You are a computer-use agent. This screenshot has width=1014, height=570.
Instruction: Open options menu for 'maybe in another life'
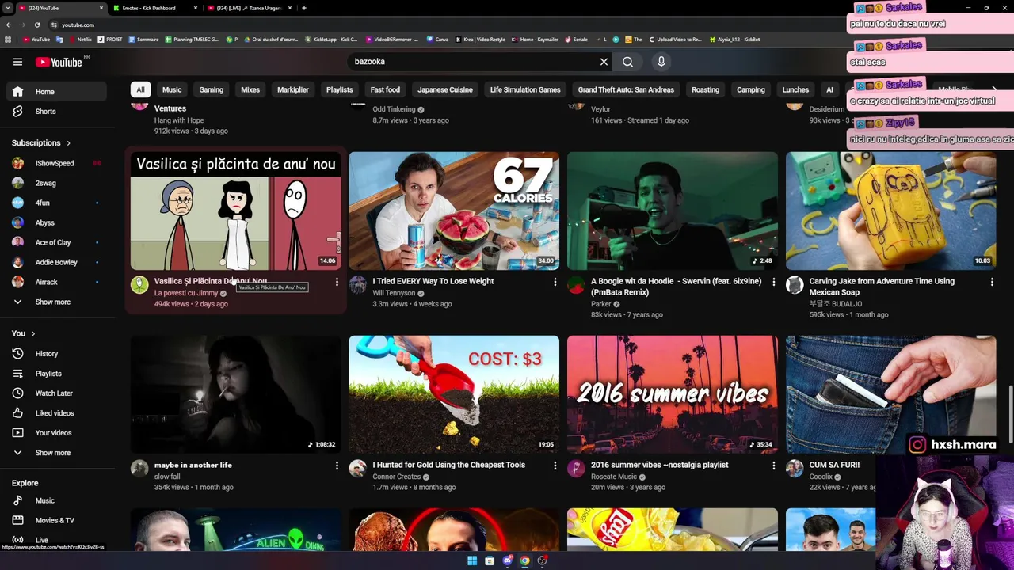pos(337,465)
